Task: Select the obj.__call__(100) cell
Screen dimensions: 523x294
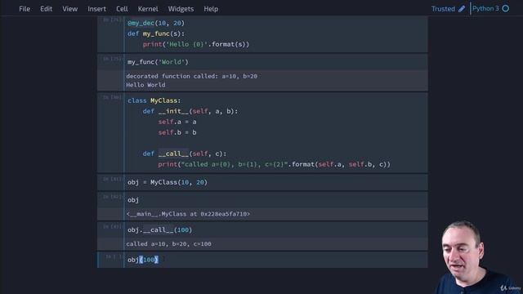Action: pos(275,230)
